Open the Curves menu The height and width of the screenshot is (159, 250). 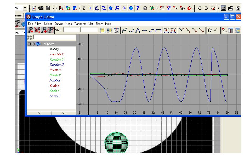point(59,24)
